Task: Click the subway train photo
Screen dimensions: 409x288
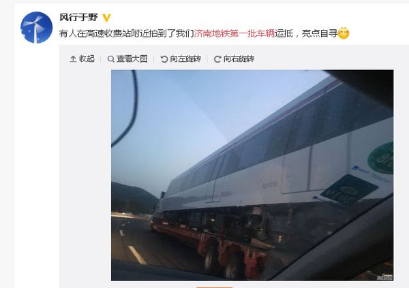Action: tap(252, 175)
